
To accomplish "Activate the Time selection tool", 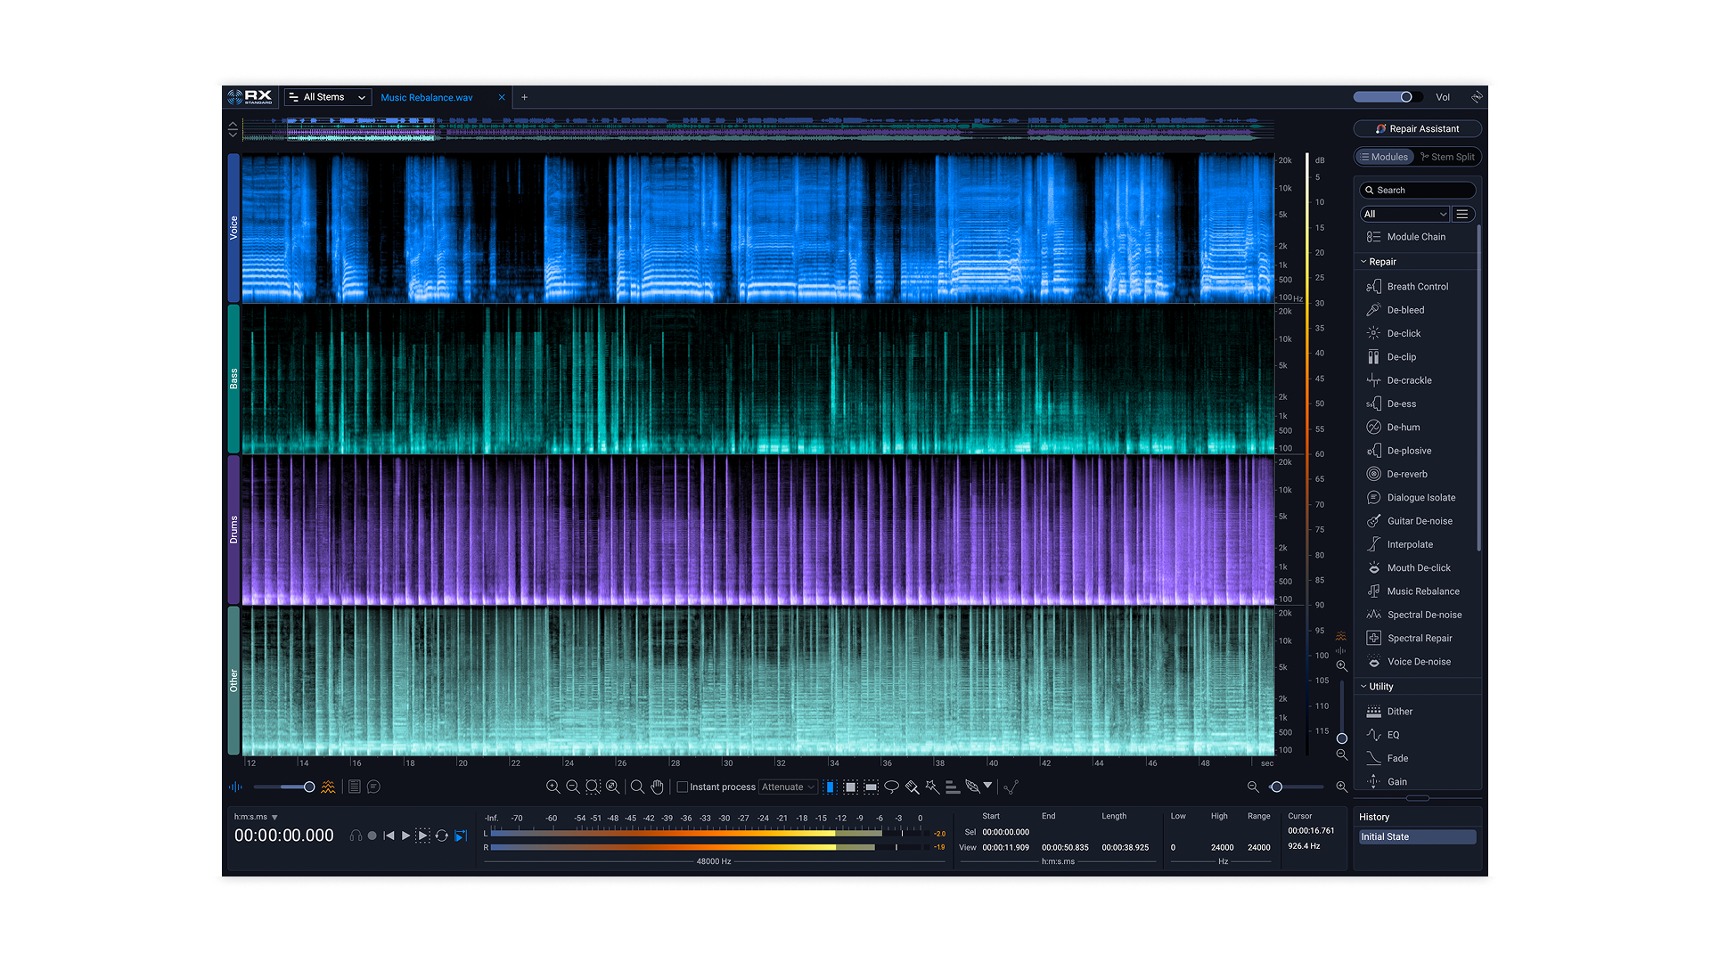I will click(x=830, y=787).
